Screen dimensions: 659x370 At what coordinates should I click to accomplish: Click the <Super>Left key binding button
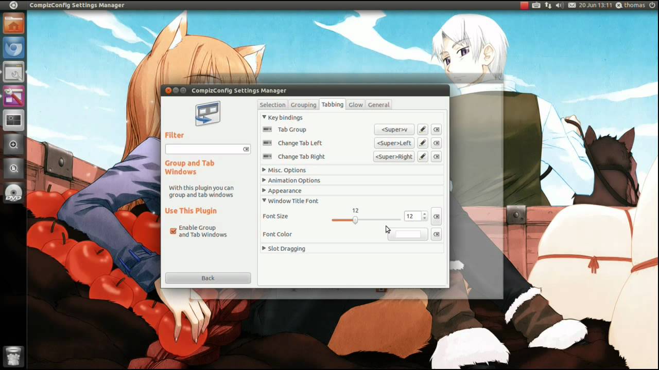point(394,143)
